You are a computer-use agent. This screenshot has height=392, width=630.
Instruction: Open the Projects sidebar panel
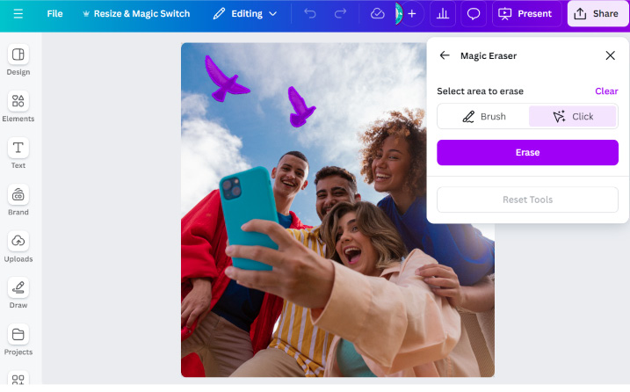point(18,340)
